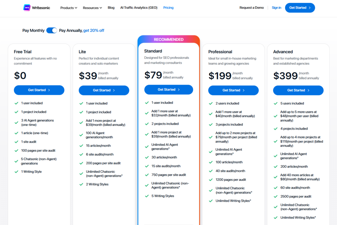Click the Writesonic logo icon
The height and width of the screenshot is (225, 337).
pyautogui.click(x=27, y=8)
